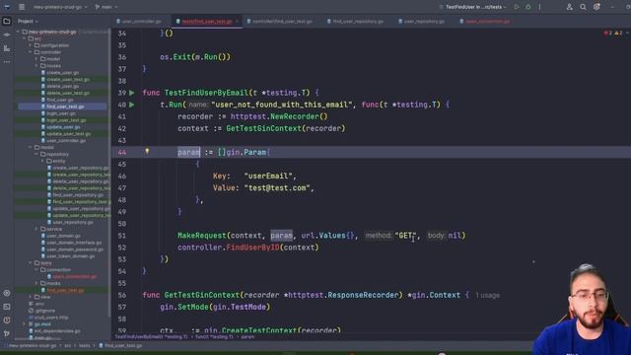The height and width of the screenshot is (355, 631).
Task: Open the Commit tool window icon
Action: pyautogui.click(x=7, y=35)
